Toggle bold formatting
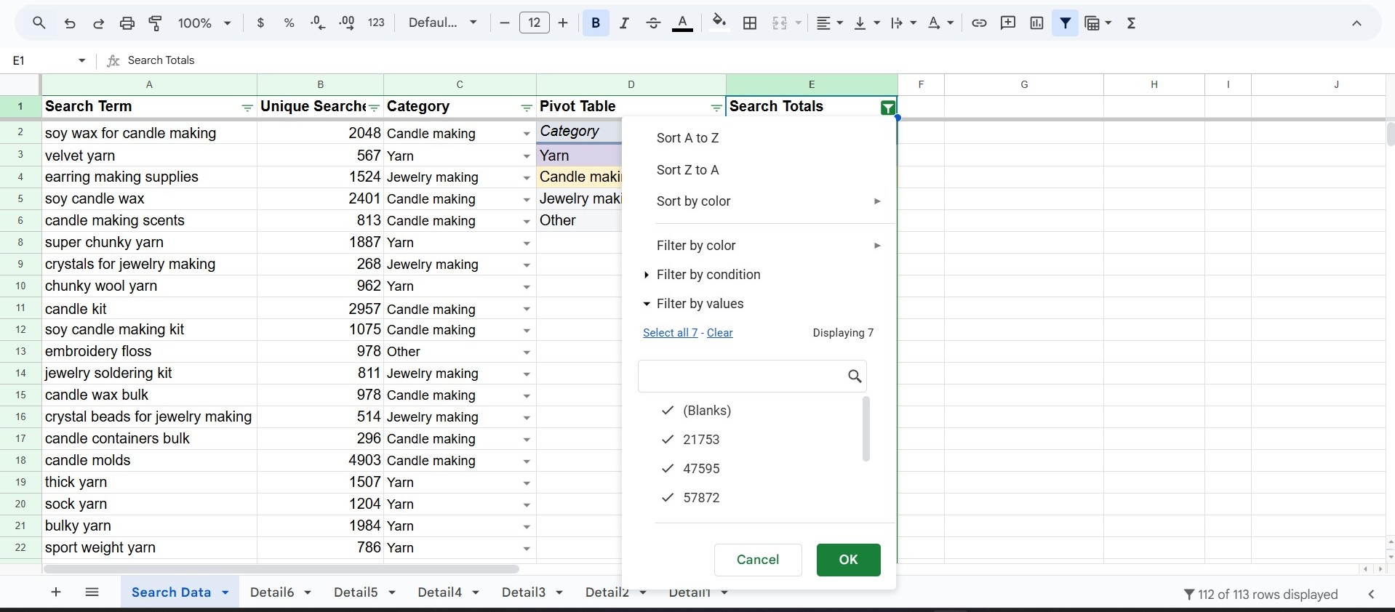This screenshot has width=1395, height=612. pyautogui.click(x=596, y=23)
